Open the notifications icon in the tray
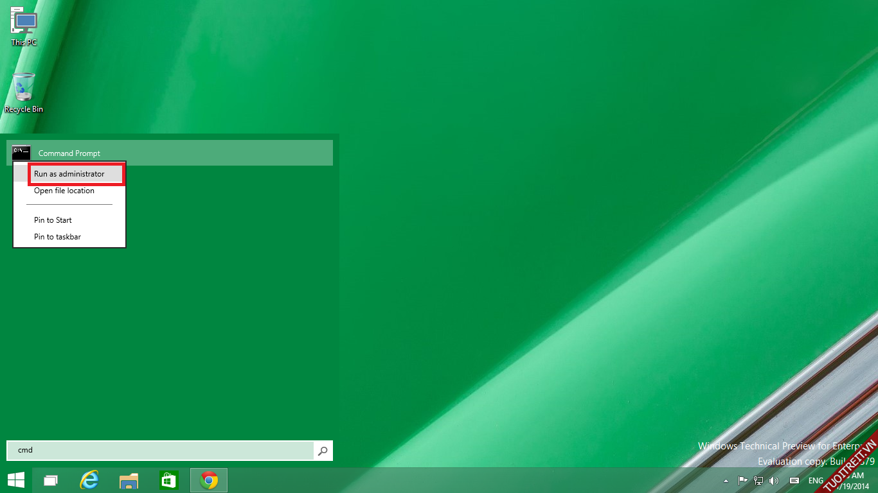The image size is (878, 493). pos(794,480)
